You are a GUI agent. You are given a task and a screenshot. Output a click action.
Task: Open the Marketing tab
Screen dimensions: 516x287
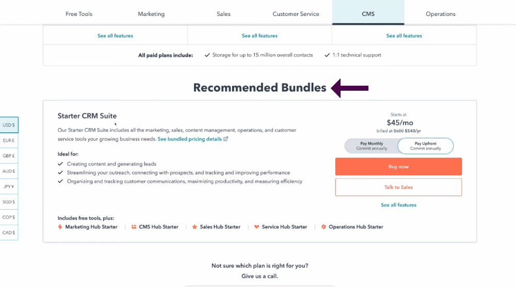click(151, 14)
